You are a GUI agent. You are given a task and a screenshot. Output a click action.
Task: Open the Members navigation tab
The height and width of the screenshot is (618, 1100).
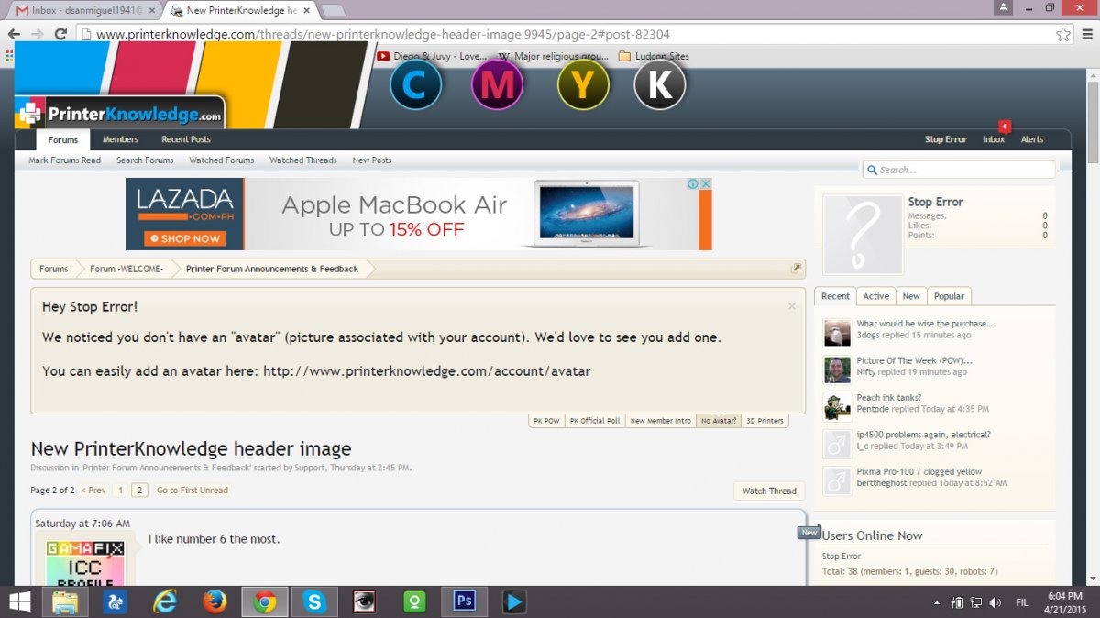coord(120,139)
